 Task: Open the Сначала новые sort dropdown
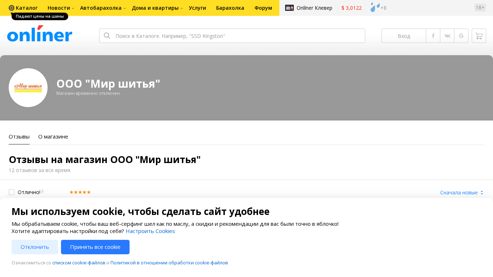tap(462, 193)
